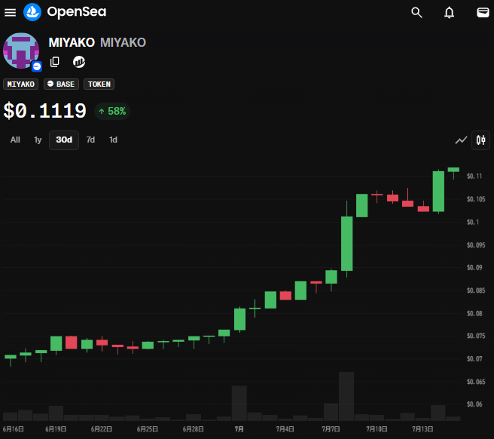The height and width of the screenshot is (439, 494).
Task: Click the $0.06 axis label
Action: click(474, 404)
